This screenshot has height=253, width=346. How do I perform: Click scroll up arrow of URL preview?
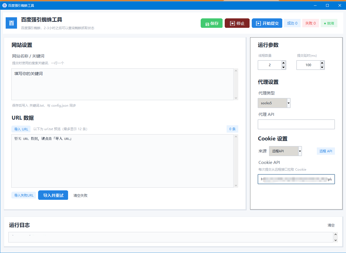(236, 137)
